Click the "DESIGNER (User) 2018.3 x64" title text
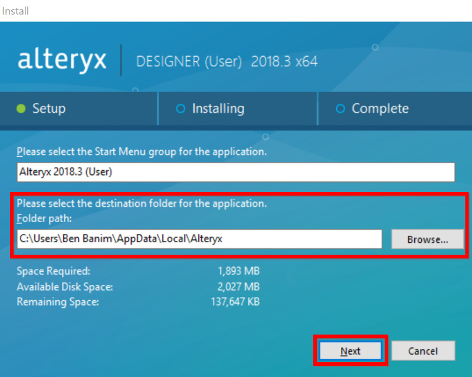Viewport: 472px width, 377px height. click(227, 61)
